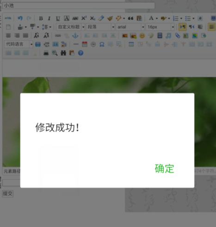The width and height of the screenshot is (216, 227).
Task: Open font color palette arrow
Action: pos(157,18)
